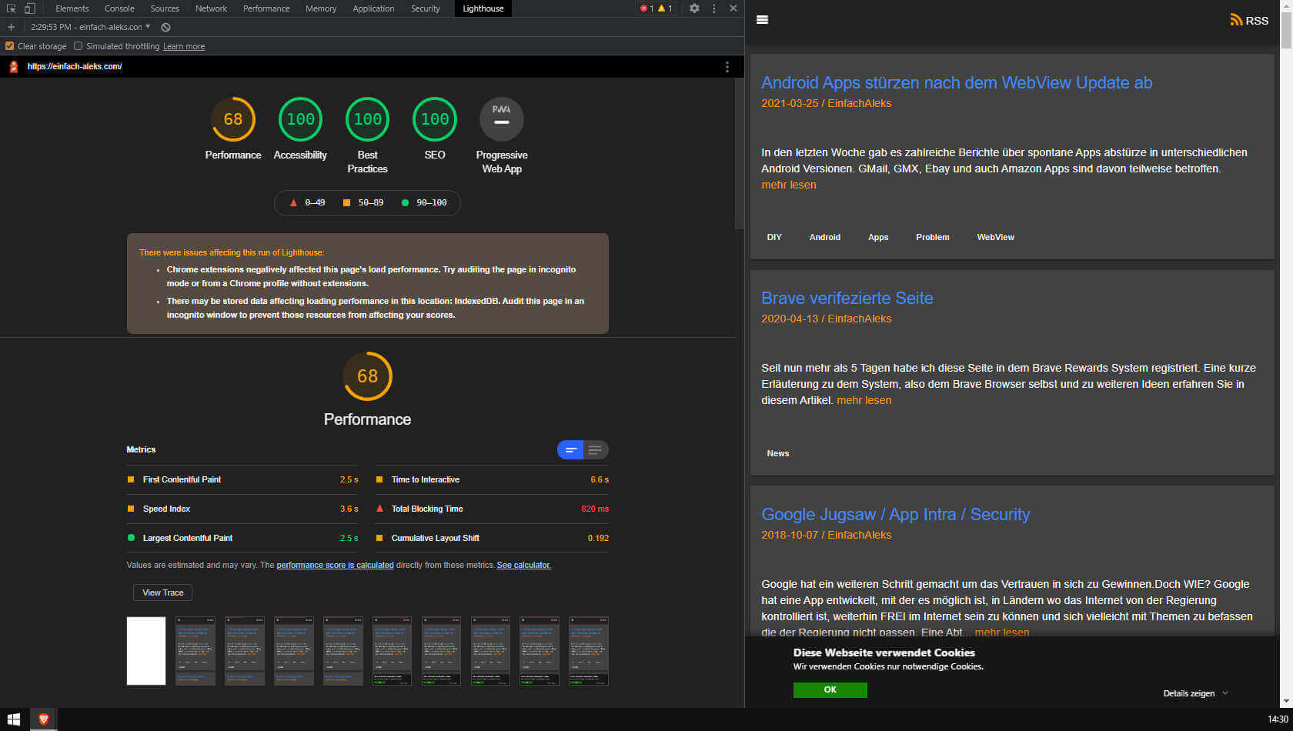The width and height of the screenshot is (1293, 731).
Task: Open the Lighthouse report tools three-dot menu
Action: point(727,67)
